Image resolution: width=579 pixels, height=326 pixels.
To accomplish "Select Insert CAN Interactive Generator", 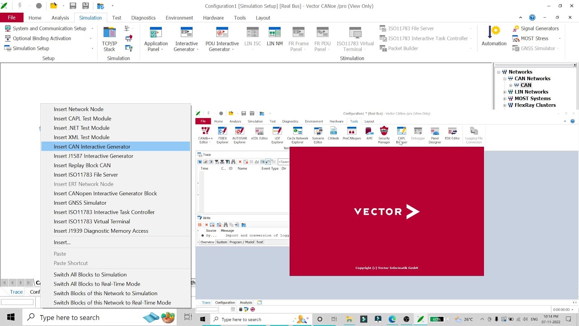I will [x=116, y=147].
